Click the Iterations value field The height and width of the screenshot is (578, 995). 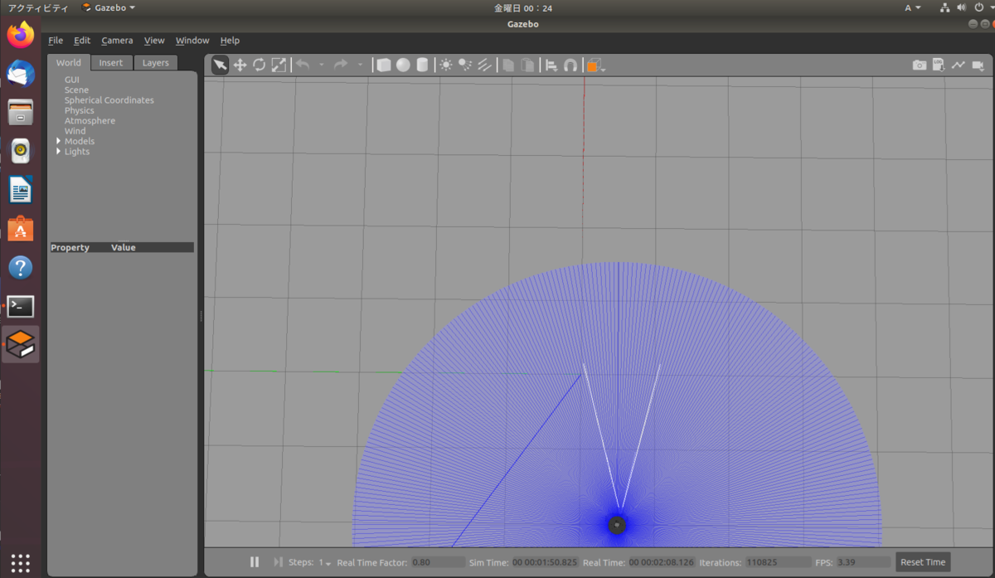coord(778,562)
